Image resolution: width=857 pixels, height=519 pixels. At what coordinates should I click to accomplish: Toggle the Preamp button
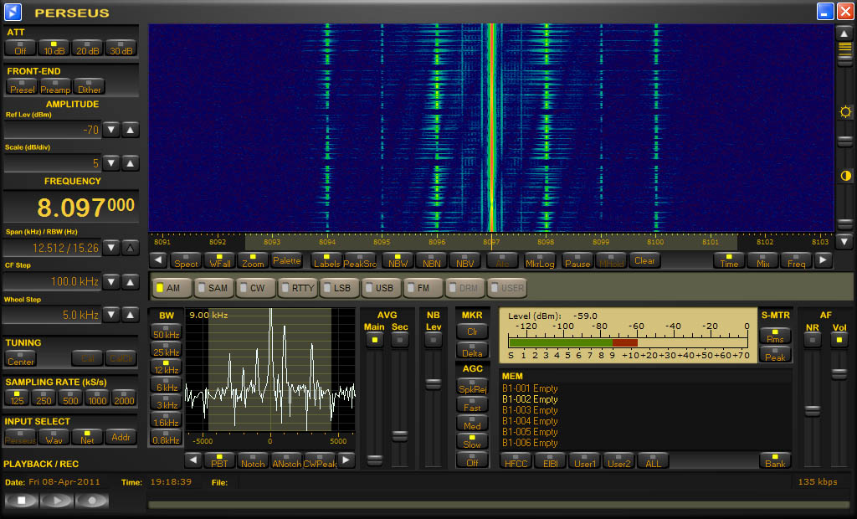click(55, 87)
